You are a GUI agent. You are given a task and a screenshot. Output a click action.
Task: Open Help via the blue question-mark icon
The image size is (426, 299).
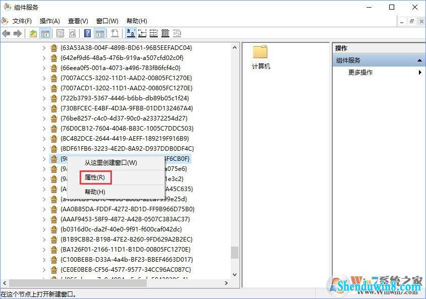(88, 34)
